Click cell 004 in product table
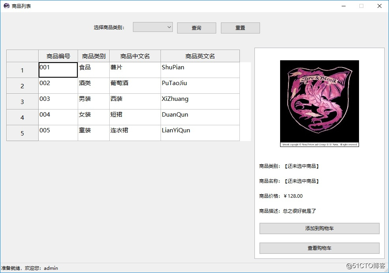This screenshot has width=389, height=273. 58,117
